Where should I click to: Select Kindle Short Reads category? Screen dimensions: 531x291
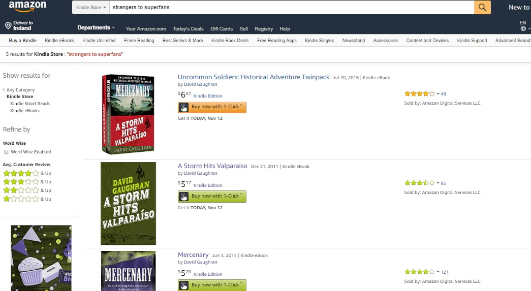click(30, 104)
